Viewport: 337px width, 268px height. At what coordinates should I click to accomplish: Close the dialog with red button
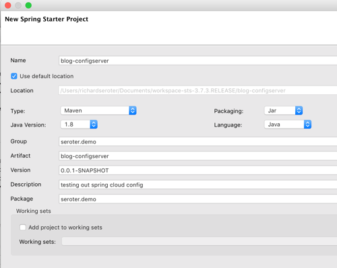tap(8, 5)
